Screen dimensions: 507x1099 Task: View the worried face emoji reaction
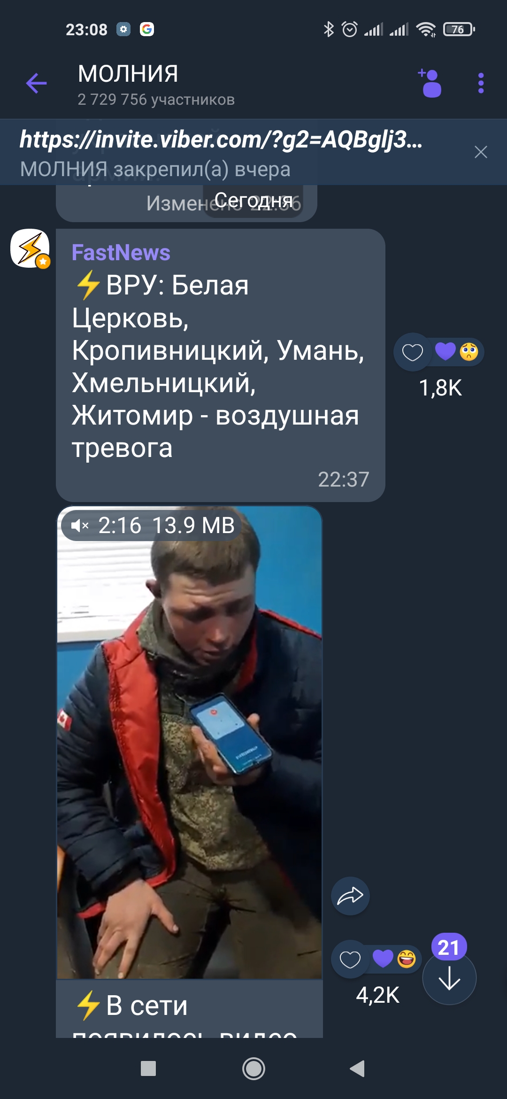469,351
